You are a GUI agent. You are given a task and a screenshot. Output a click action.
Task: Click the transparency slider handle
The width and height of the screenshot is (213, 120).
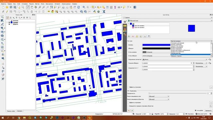pyautogui.click(x=149, y=93)
